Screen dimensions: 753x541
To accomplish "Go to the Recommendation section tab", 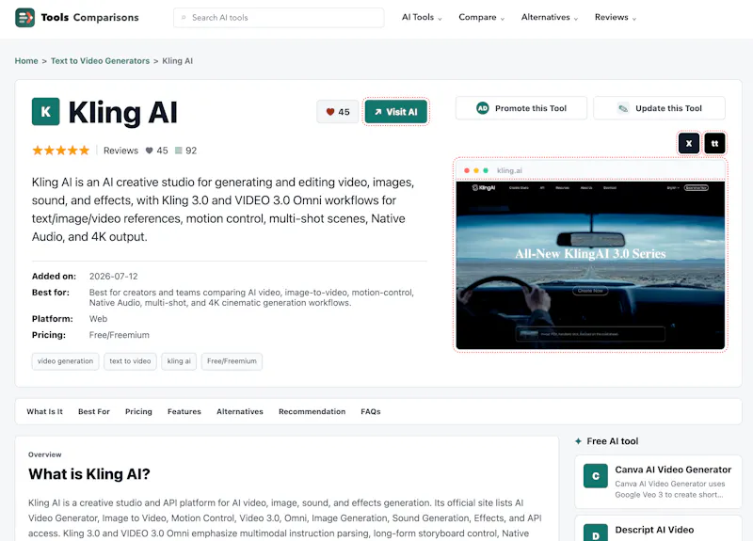I will point(312,411).
